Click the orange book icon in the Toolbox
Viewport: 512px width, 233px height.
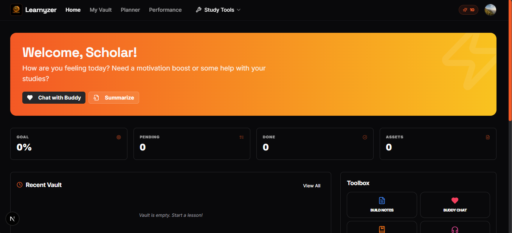coord(382,229)
